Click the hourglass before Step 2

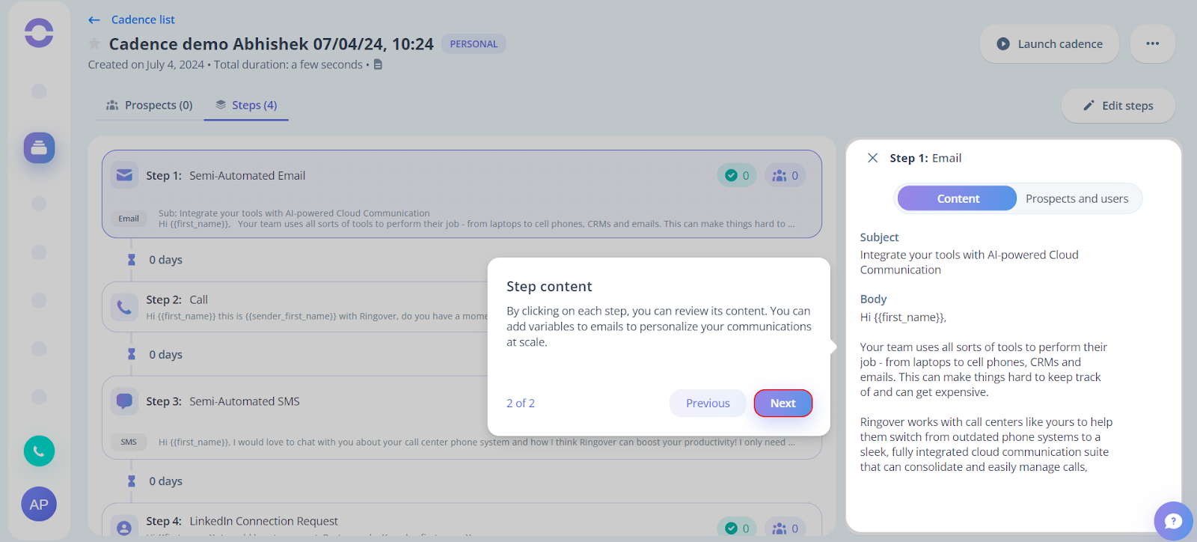[x=132, y=260]
